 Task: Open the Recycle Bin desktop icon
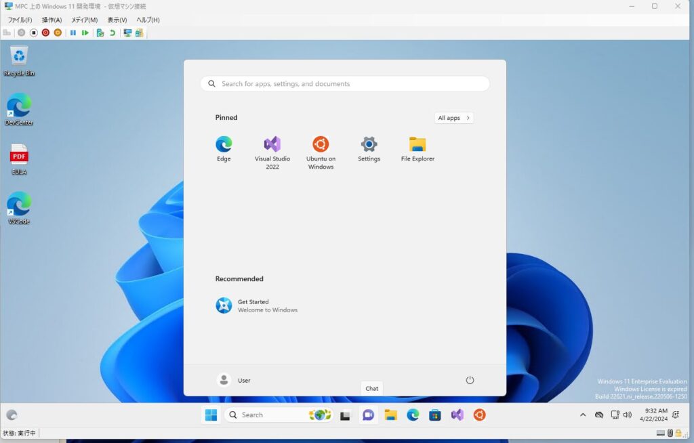19,61
